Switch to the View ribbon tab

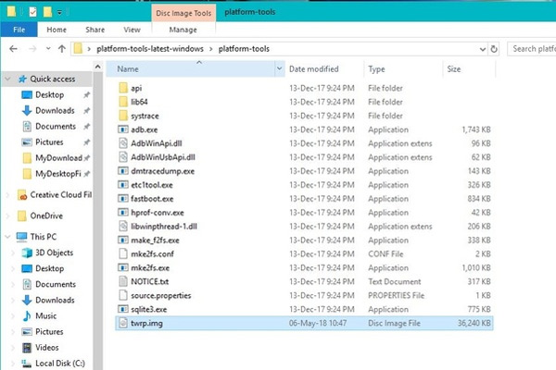(132, 30)
